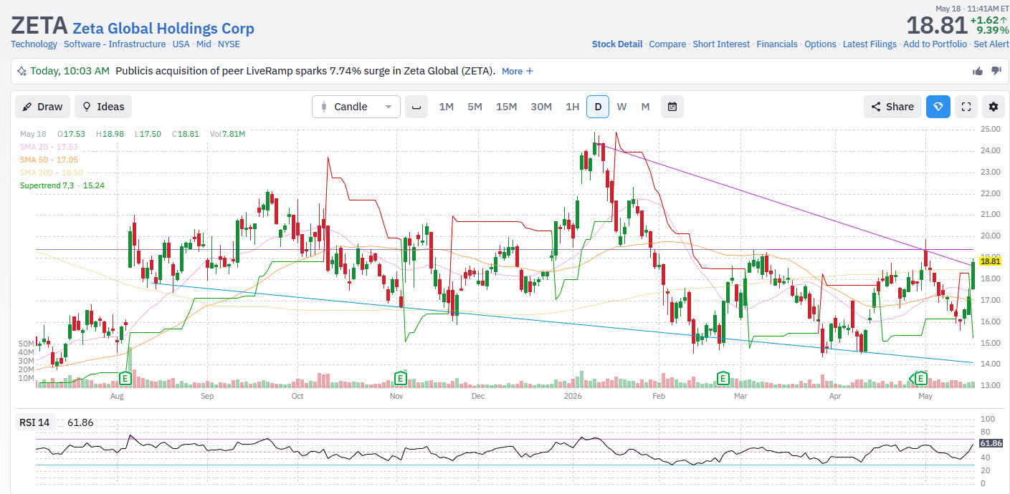This screenshot has height=494, width=1010.
Task: Click the USA country link
Action: click(x=181, y=44)
